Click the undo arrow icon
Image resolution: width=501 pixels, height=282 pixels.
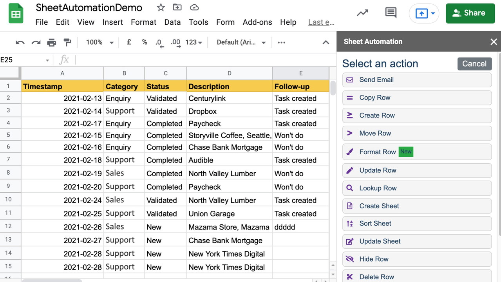pyautogui.click(x=20, y=42)
